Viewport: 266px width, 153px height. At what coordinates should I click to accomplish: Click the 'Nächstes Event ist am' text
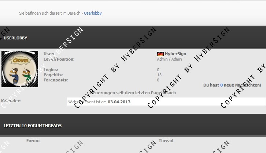[x=87, y=102]
